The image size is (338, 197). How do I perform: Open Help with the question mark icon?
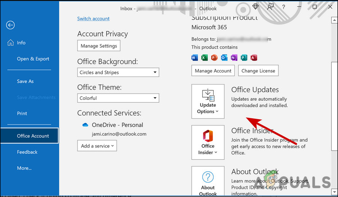283,7
